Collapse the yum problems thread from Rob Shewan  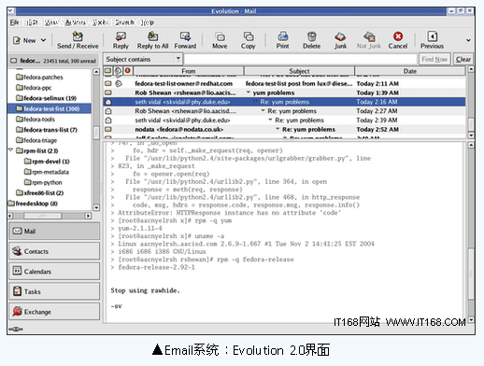tap(249, 92)
